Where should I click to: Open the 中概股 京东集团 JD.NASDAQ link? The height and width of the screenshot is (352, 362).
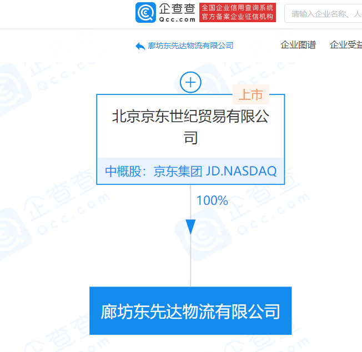coord(190,171)
